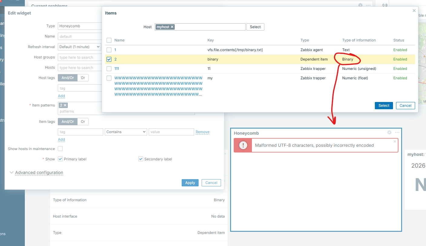Click the Hosts search input field
The width and height of the screenshot is (426, 246).
(80, 68)
